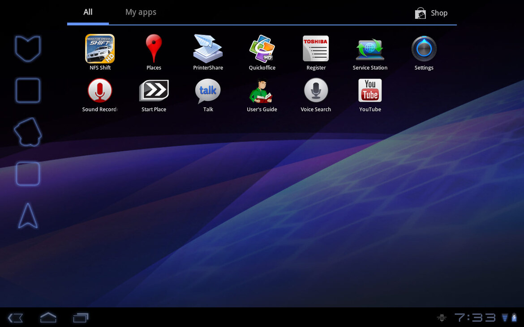524x327 pixels.
Task: Tap the Home navigation button
Action: pyautogui.click(x=48, y=317)
